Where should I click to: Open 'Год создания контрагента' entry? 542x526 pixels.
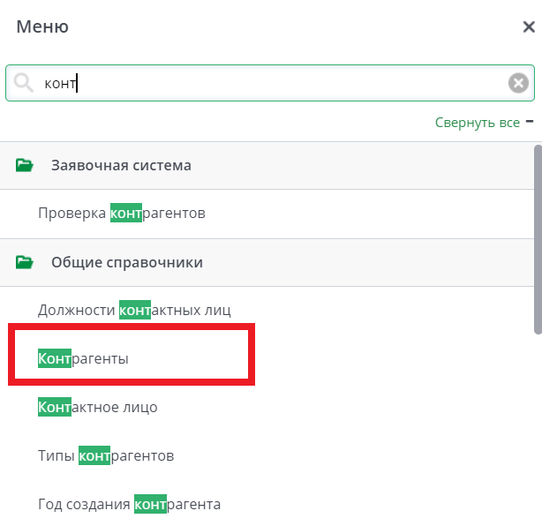129,505
